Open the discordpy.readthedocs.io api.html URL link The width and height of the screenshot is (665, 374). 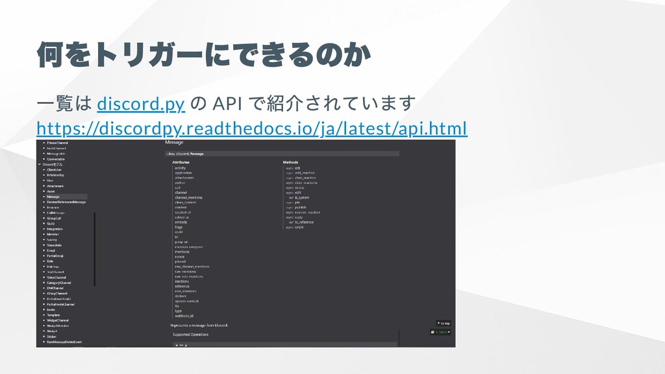point(252,129)
